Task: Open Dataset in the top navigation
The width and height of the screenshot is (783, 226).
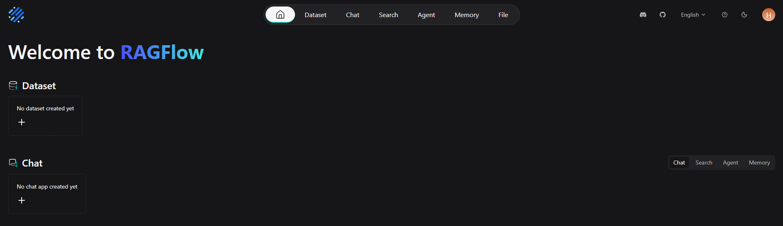Action: click(315, 15)
